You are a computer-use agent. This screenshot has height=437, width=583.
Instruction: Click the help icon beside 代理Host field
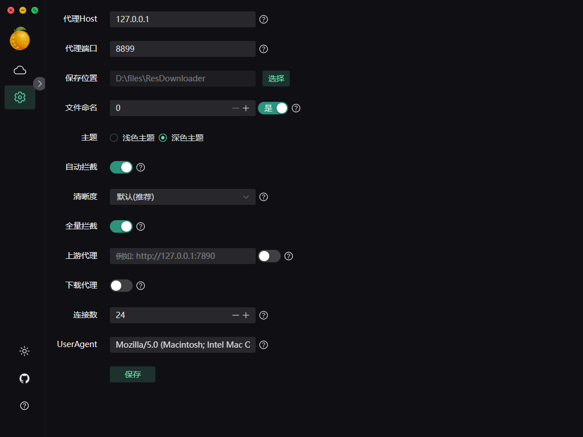tap(263, 19)
